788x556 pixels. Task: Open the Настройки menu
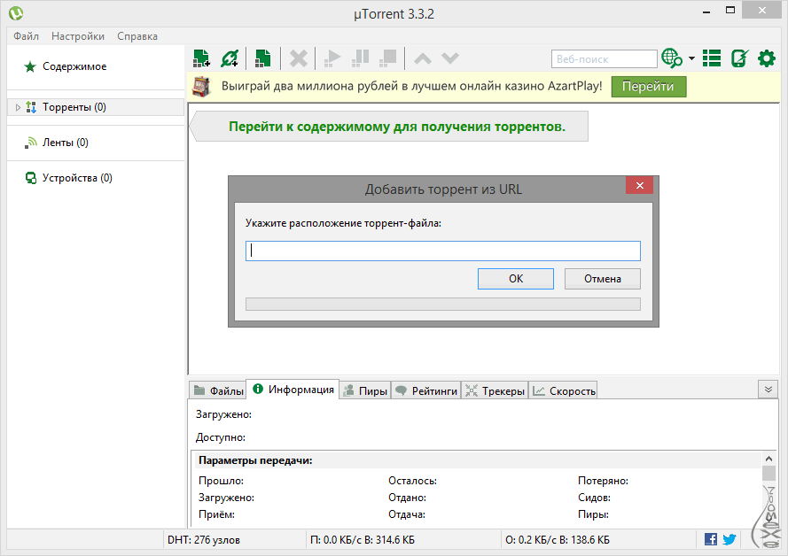[78, 36]
